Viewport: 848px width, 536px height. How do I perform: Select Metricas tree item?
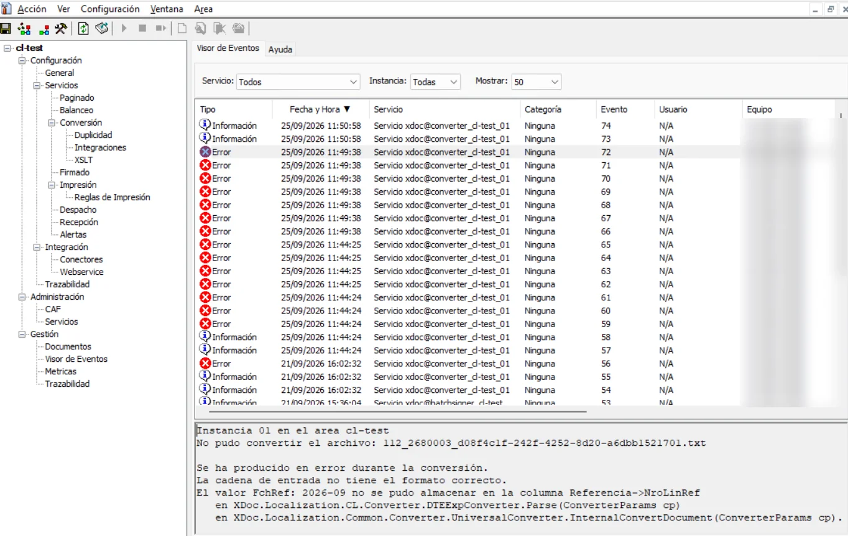61,371
